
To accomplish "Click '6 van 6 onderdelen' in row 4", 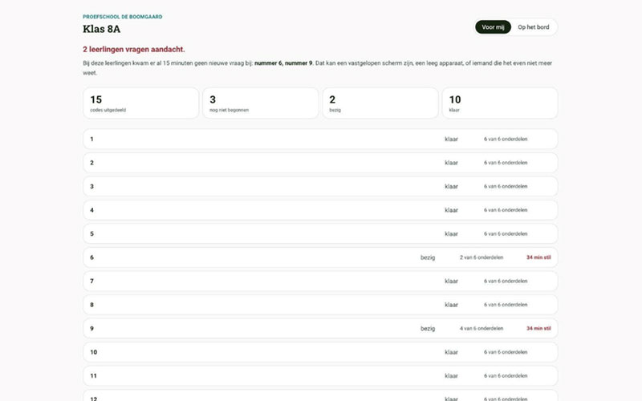I will [x=506, y=210].
